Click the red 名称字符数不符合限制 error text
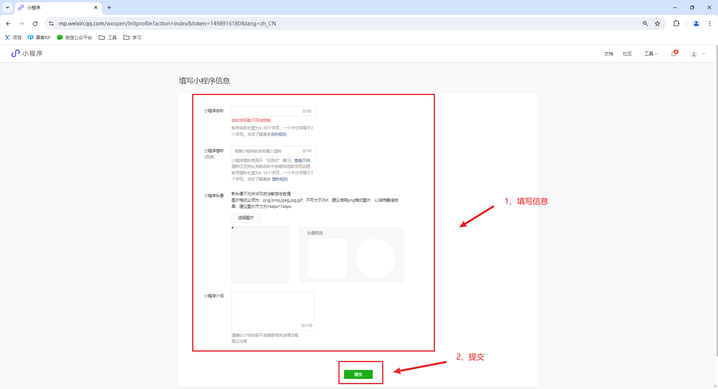This screenshot has height=389, width=718. (x=251, y=120)
